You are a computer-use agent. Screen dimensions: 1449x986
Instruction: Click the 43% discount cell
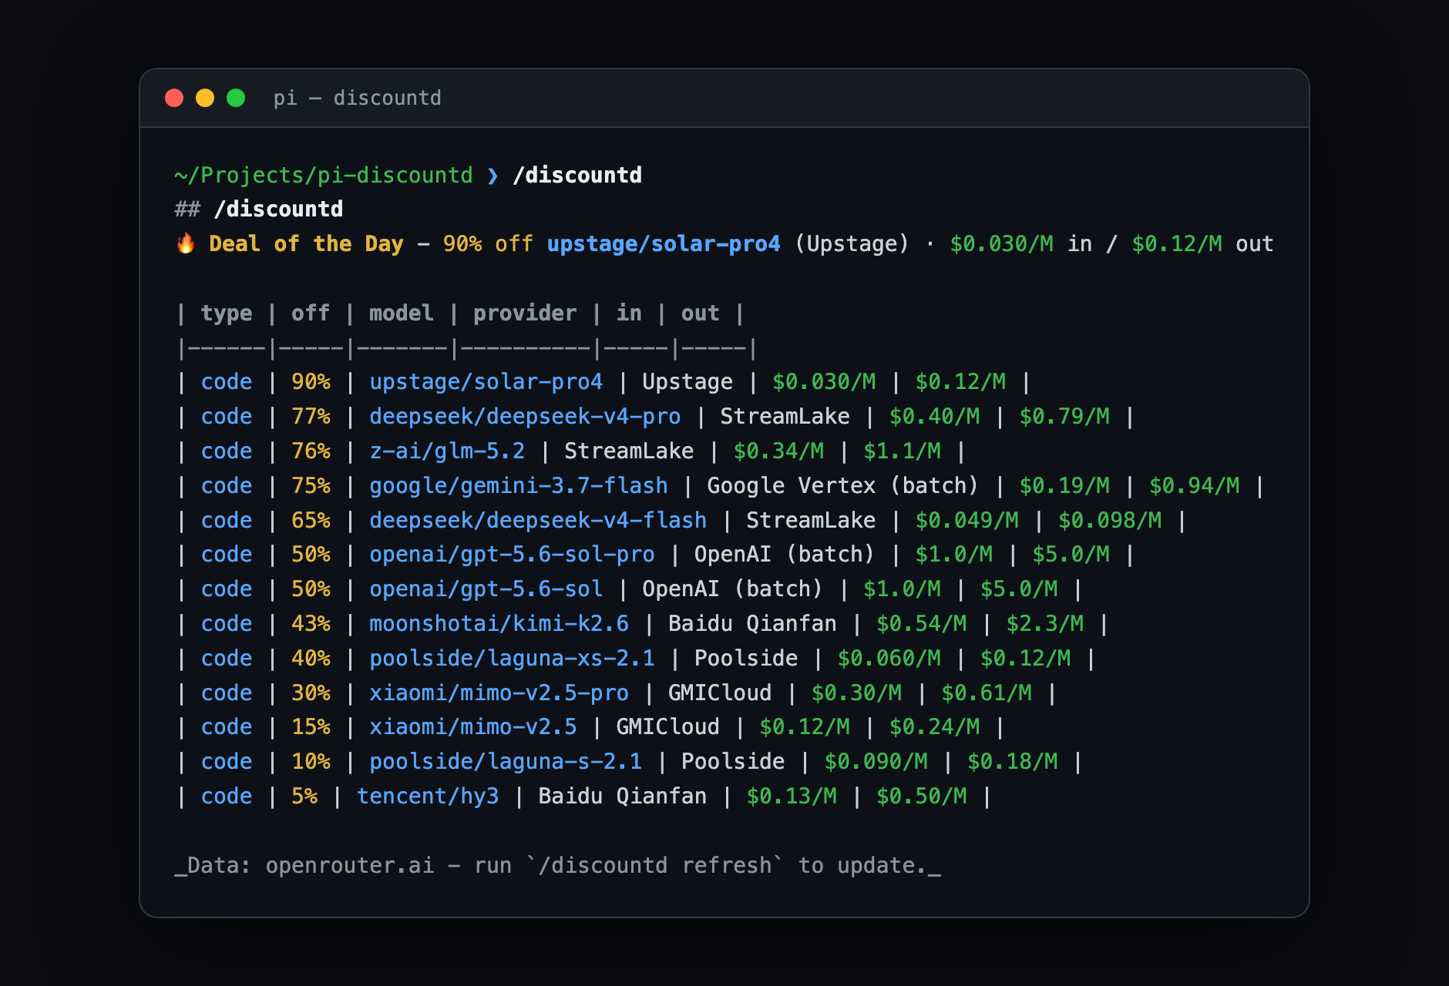(311, 624)
